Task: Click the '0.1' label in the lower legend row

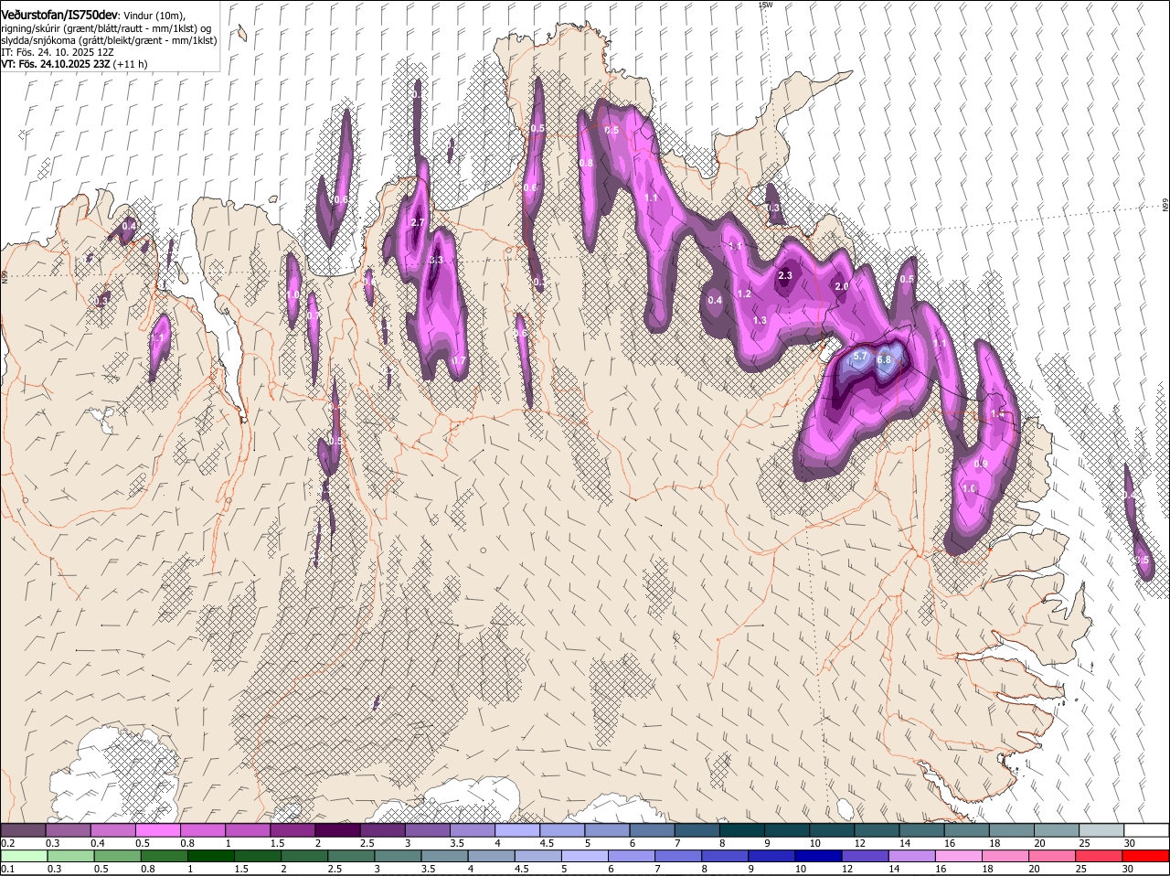Action: (7, 869)
